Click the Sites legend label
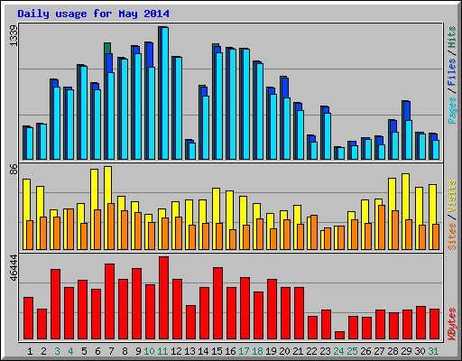The width and height of the screenshot is (462, 361). coord(451,236)
